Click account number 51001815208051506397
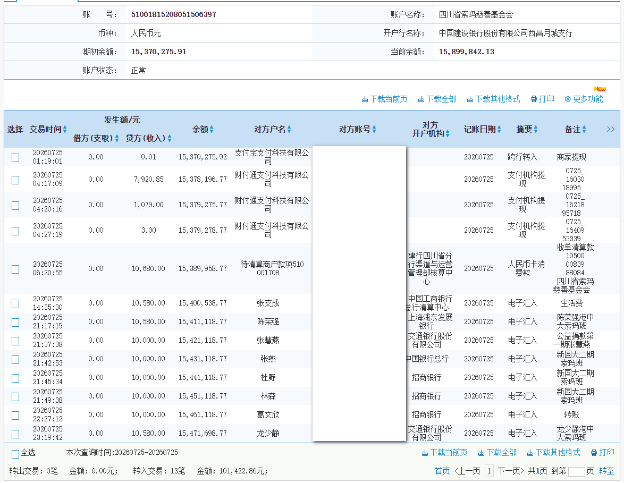This screenshot has height=483, width=624. (173, 14)
